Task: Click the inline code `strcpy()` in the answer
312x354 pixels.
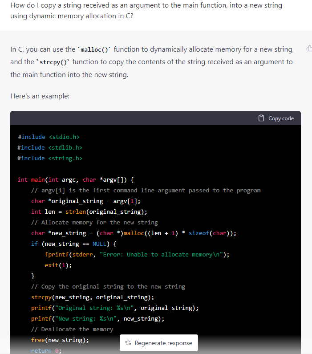Action: click(x=53, y=62)
